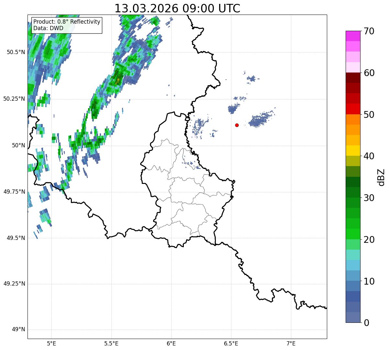Click the bright green 20-22 dBZ colorbar segment
389x350 pixels.
coord(353,234)
